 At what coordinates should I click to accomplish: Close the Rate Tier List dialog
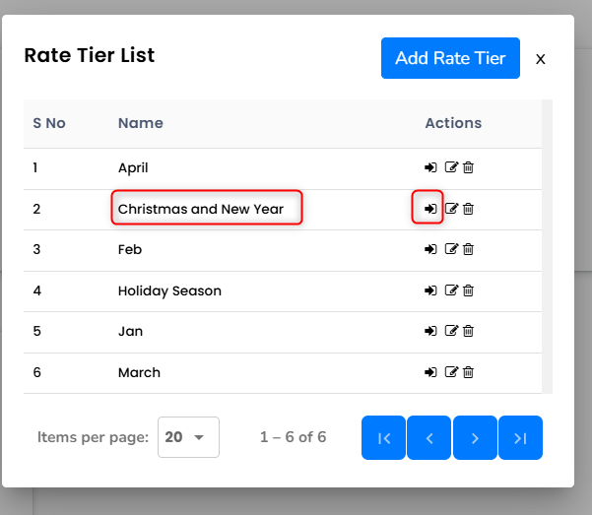tap(540, 59)
